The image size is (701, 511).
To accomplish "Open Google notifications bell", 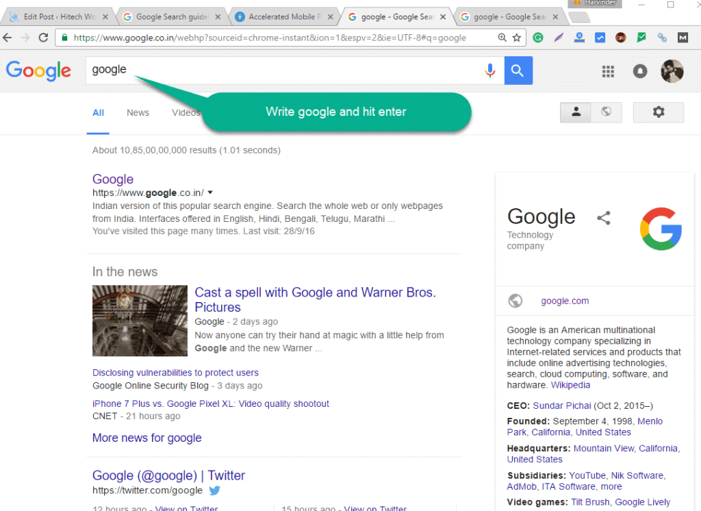I will (640, 71).
